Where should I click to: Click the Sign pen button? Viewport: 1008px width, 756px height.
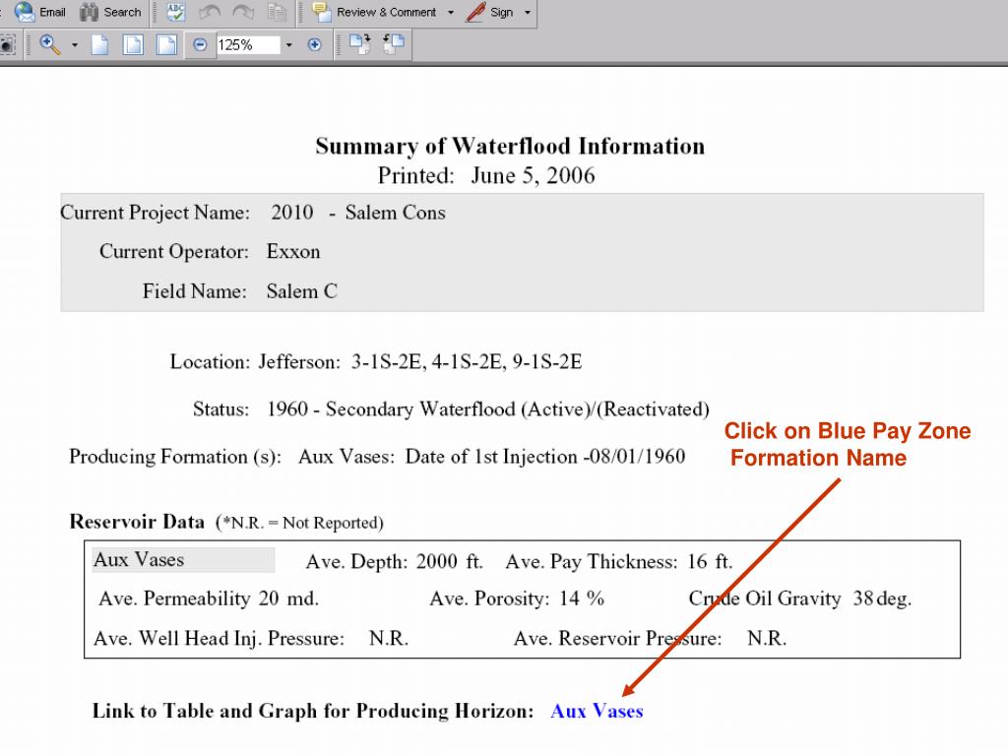(489, 12)
